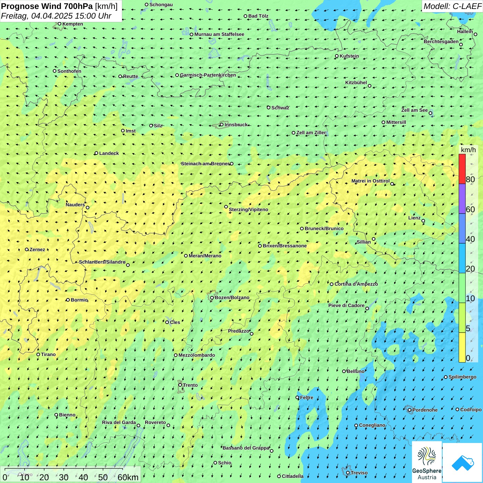The image size is (483, 483).
Task: Click the Trento city marker
Action: (180, 385)
